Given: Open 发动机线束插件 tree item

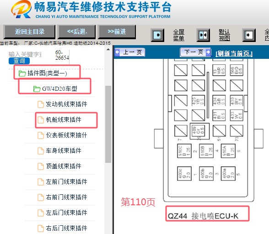Looking at the screenshot, I should 66,104.
